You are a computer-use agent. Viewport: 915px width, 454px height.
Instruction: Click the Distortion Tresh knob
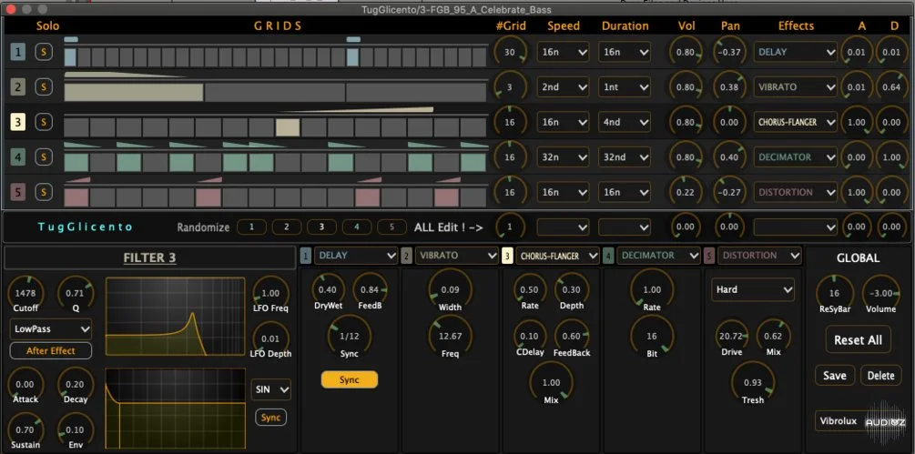tap(753, 383)
